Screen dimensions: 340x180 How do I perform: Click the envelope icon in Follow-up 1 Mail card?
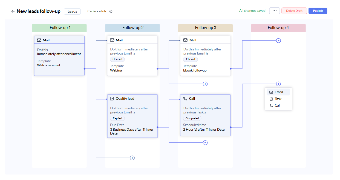pyautogui.click(x=39, y=40)
